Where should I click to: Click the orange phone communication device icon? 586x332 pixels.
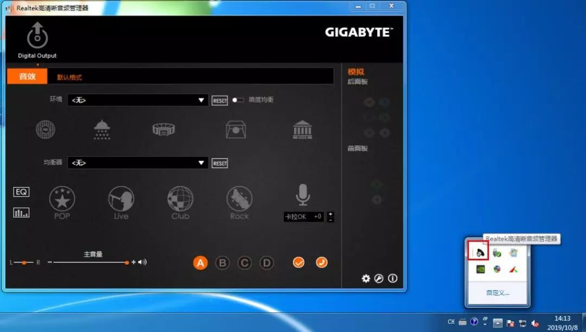coord(322,263)
